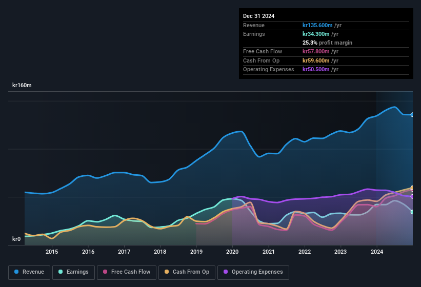Click the Dec 31 2024 tooltip date
This screenshot has width=421, height=287.
(258, 16)
